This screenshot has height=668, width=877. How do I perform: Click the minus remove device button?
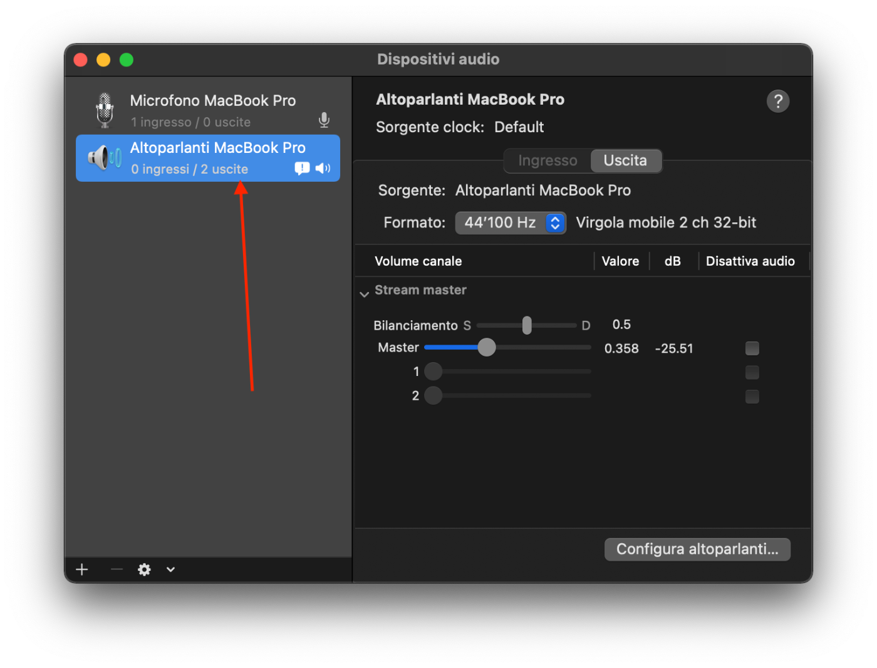117,569
